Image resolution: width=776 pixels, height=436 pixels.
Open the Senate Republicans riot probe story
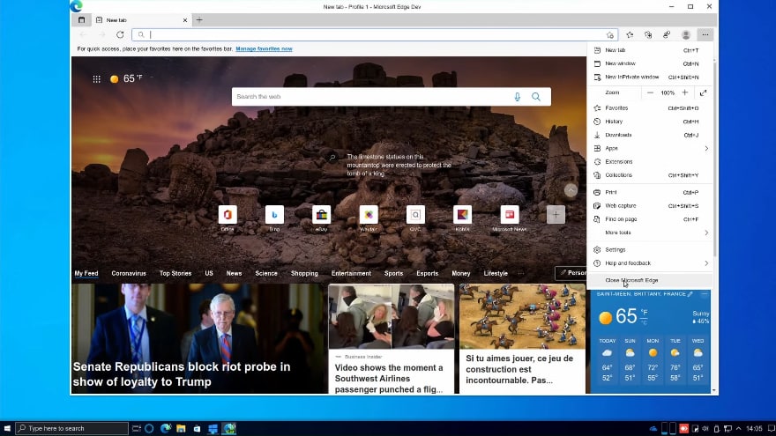199,338
